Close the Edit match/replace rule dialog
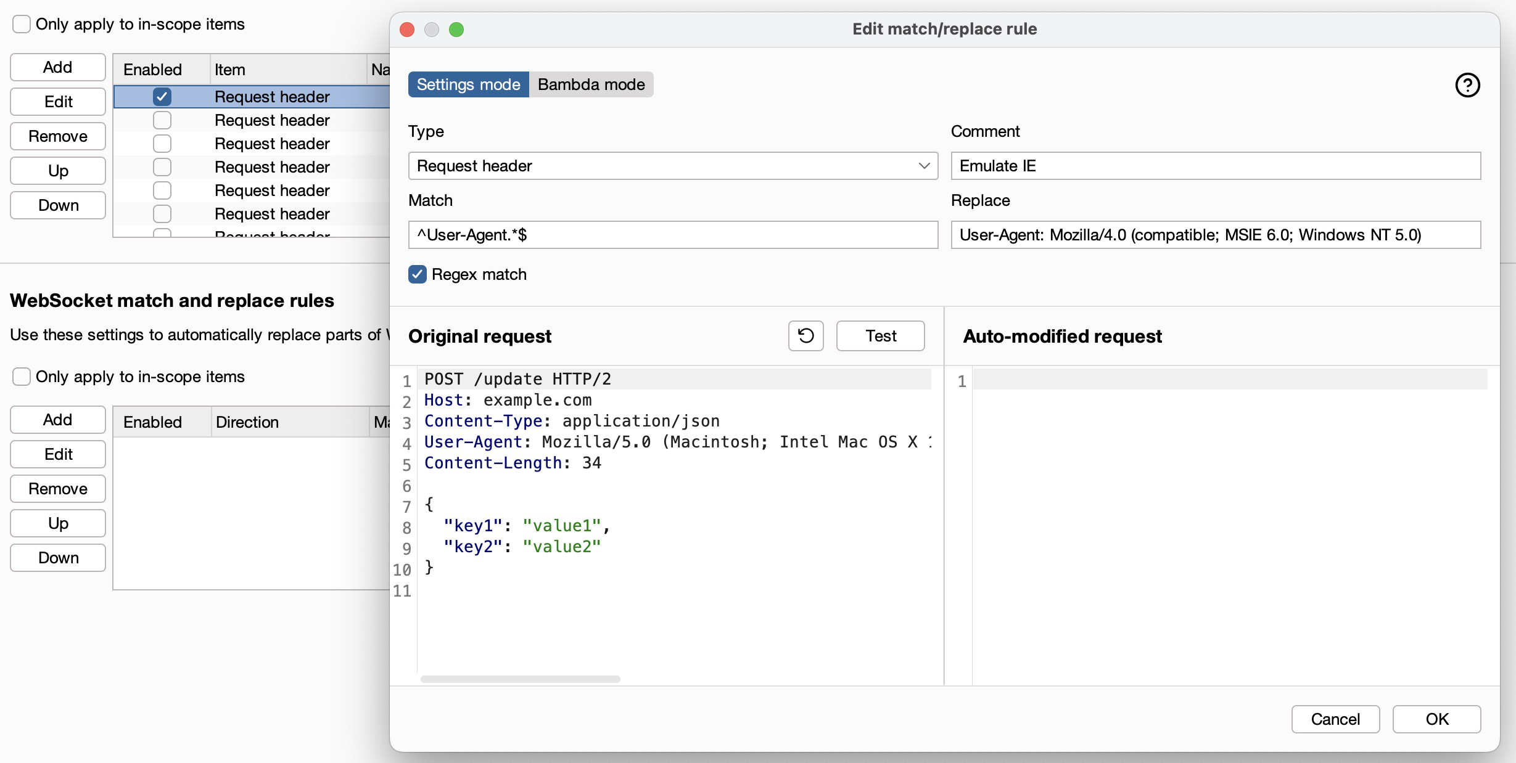 click(x=407, y=30)
